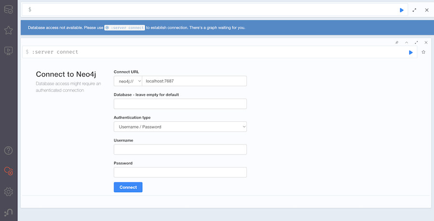Open the neo4j:// protocol dropdown
434x221 pixels.
coord(128,81)
